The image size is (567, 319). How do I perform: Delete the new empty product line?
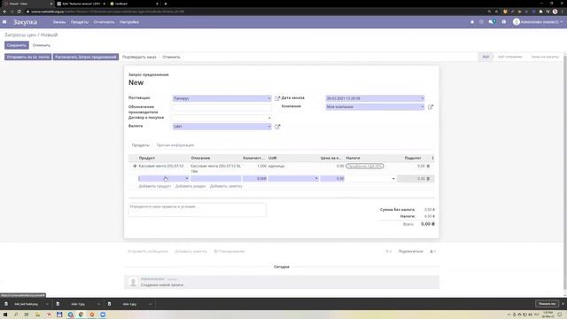pyautogui.click(x=428, y=179)
